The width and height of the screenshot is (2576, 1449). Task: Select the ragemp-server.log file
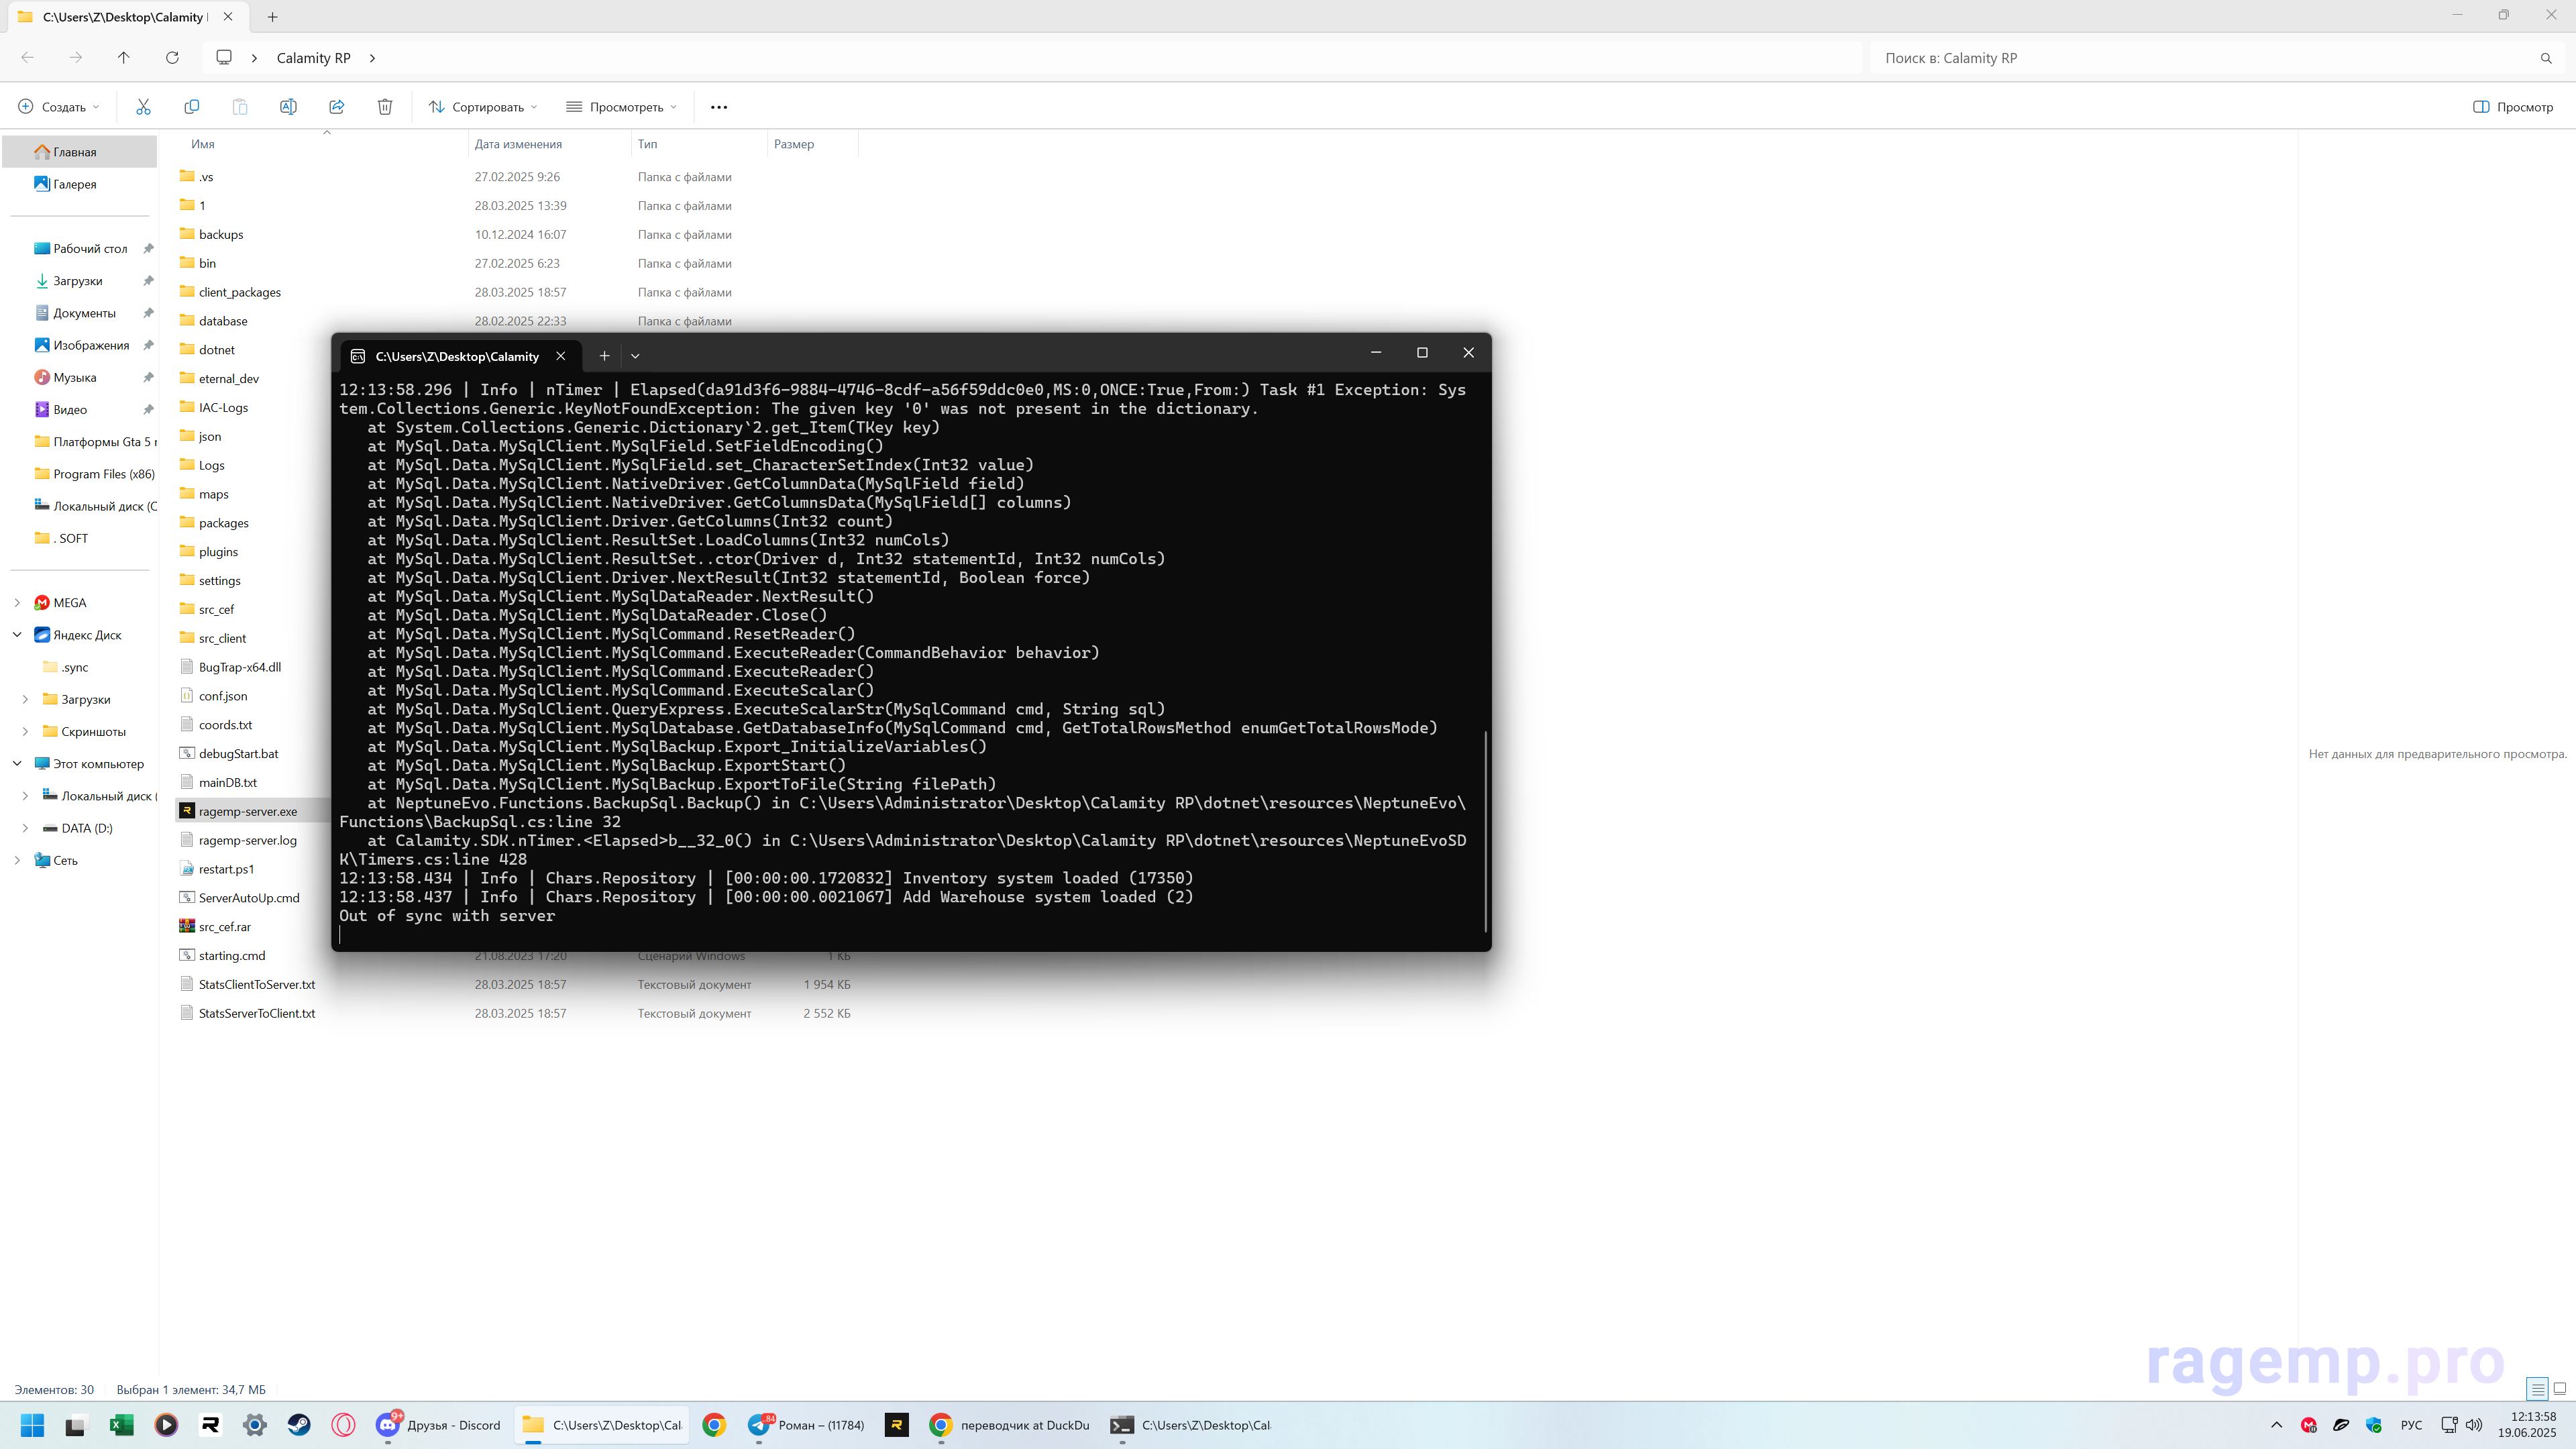[247, 840]
